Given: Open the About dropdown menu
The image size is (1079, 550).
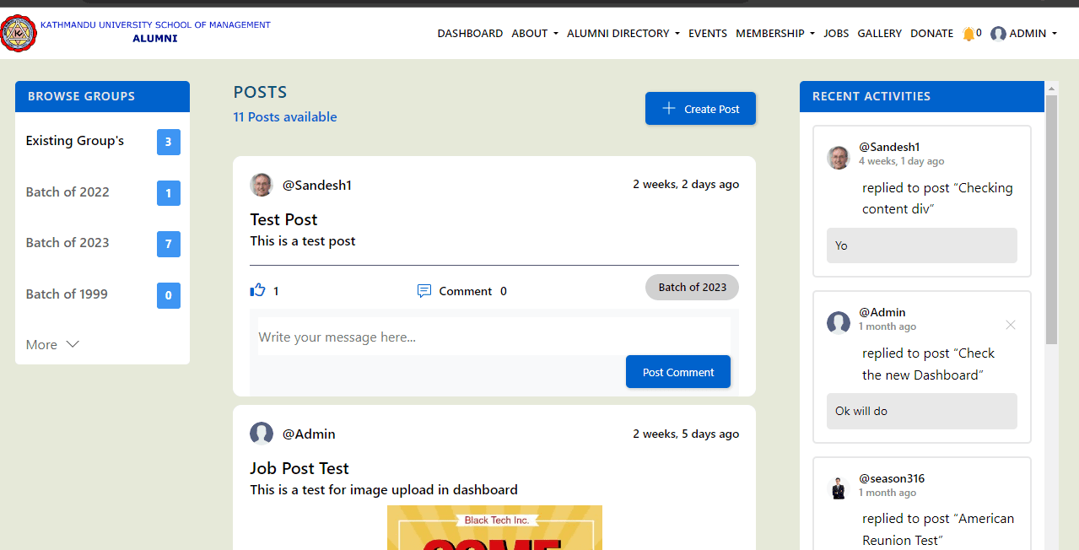Looking at the screenshot, I should pos(534,34).
